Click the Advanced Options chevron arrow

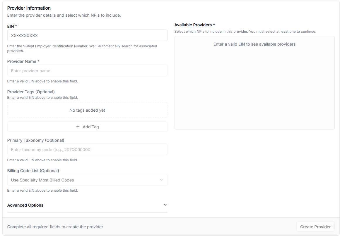click(165, 205)
